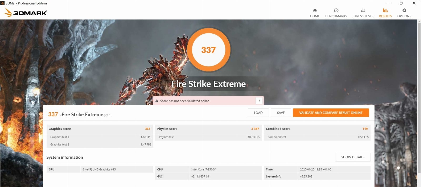
Task: Click the GUI label cell
Action: [x=172, y=176]
